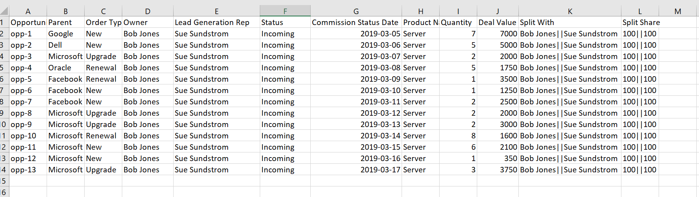Select cell containing opp-10
Screen dimensions: 699x197
pos(28,136)
